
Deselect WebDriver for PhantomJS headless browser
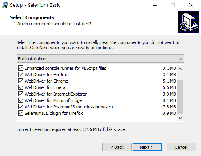tap(21, 107)
